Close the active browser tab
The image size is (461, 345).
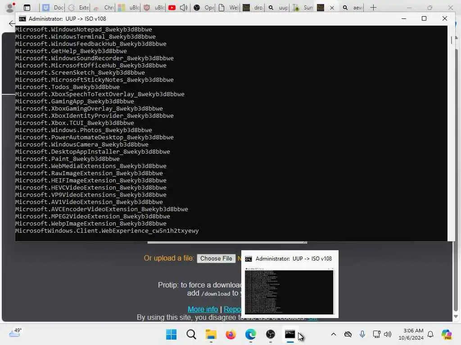click(332, 8)
